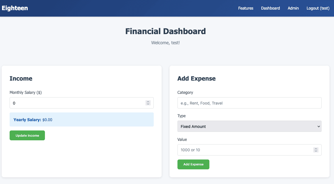Screen dimensions: 334x184
Task: Expand the Type dropdown showing Fixed Amount
Action: click(x=249, y=127)
